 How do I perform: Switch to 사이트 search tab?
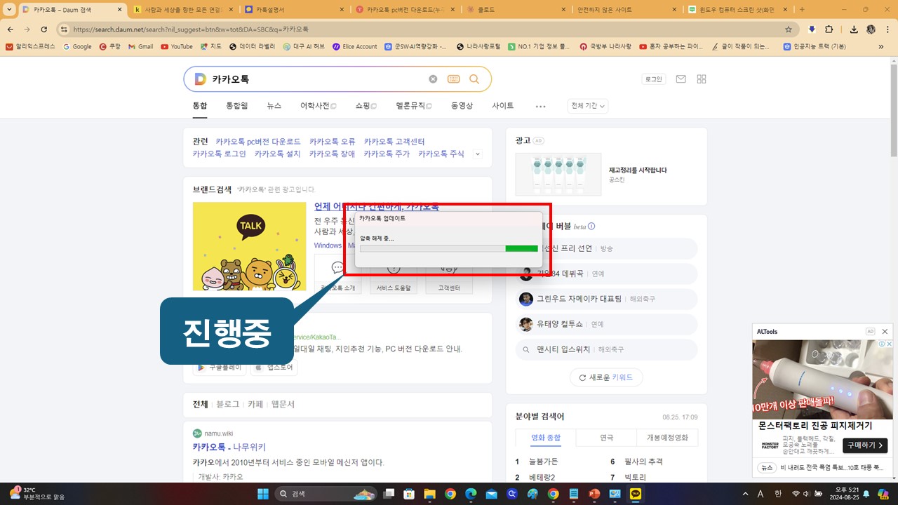pos(502,106)
